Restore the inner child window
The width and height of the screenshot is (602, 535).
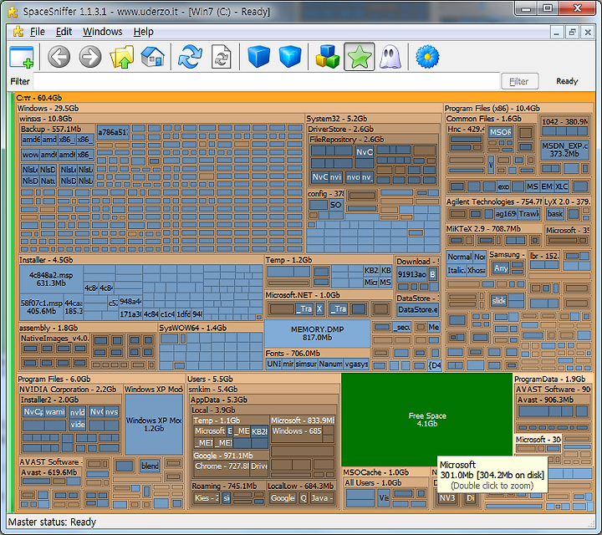pyautogui.click(x=572, y=33)
